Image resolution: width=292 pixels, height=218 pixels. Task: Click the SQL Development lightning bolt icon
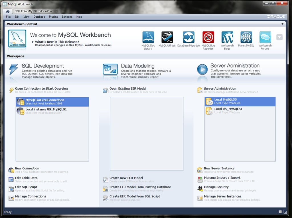pos(13,69)
